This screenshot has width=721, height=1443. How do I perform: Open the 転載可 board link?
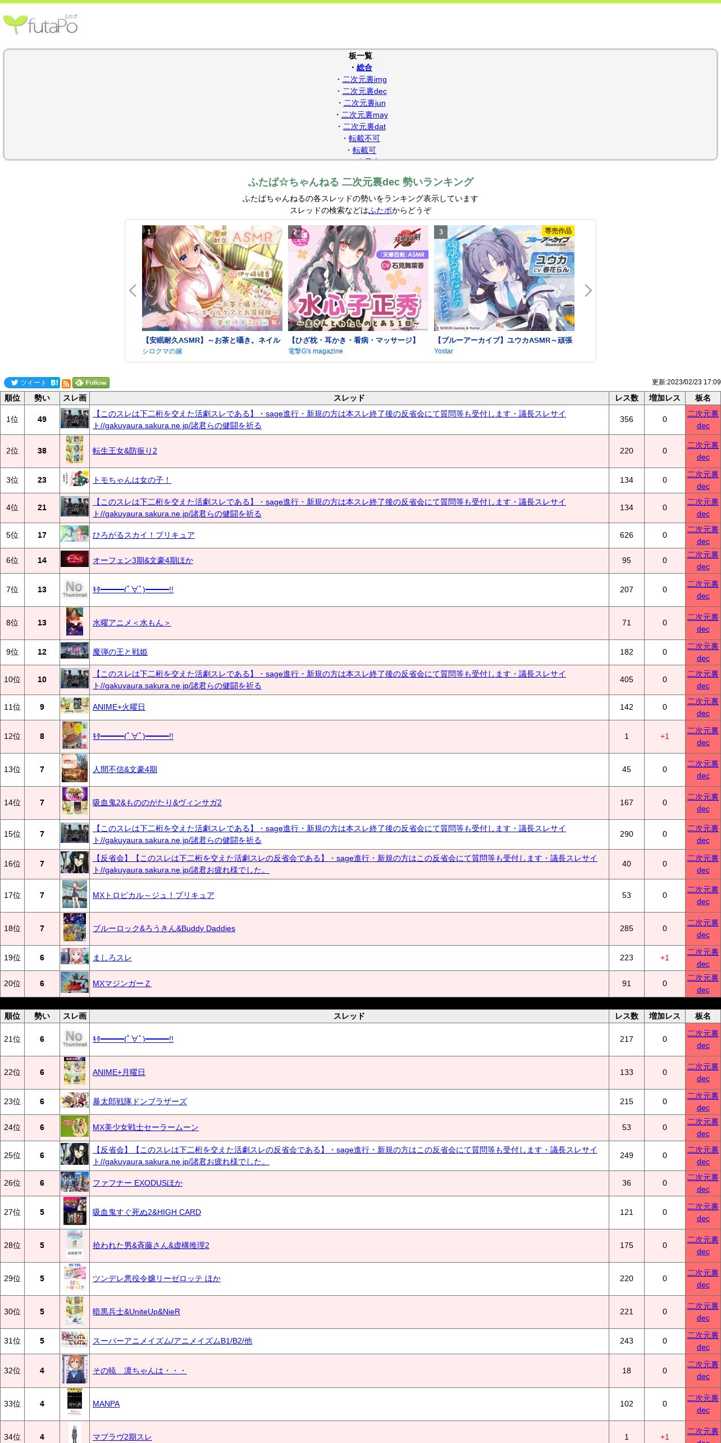tap(364, 150)
